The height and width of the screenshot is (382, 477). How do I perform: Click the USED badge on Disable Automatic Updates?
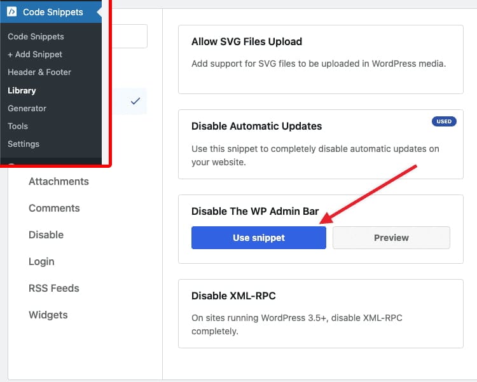point(443,121)
